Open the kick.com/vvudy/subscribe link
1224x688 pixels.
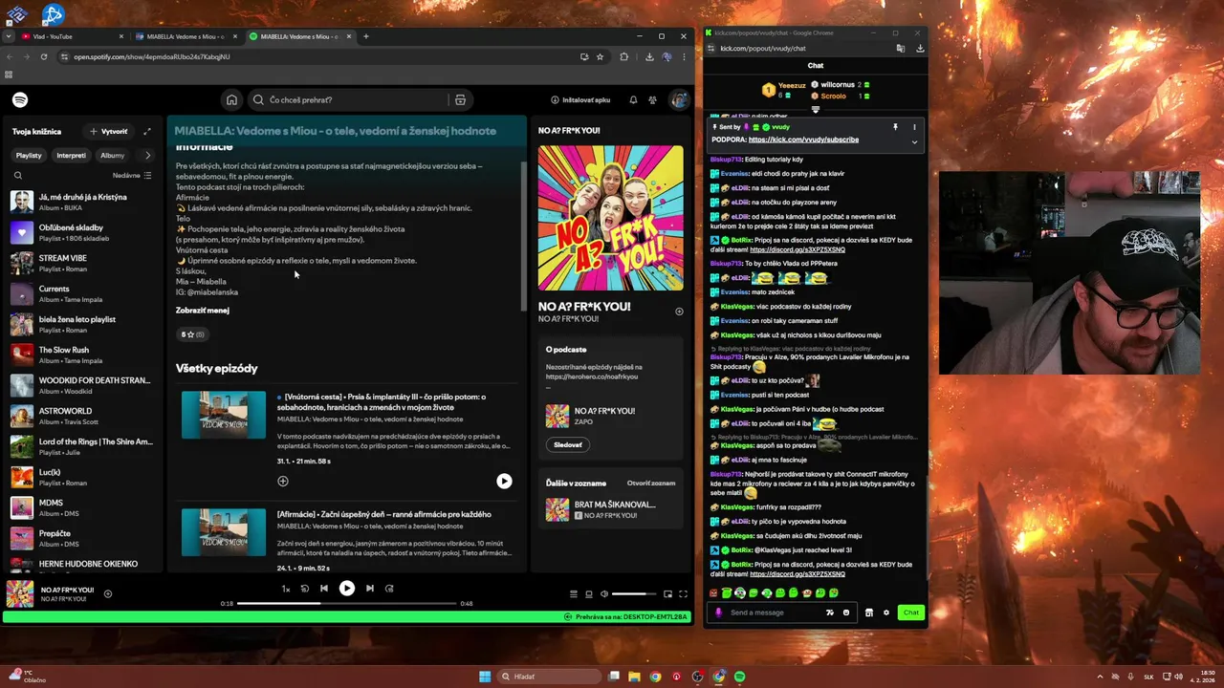[803, 140]
